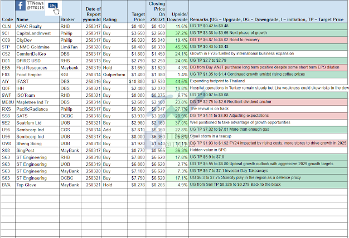Select the code cell BVA
The image size is (349, 238).
(8, 185)
